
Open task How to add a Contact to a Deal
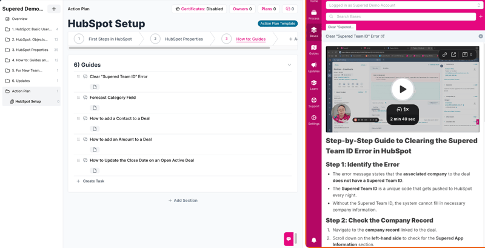119,118
